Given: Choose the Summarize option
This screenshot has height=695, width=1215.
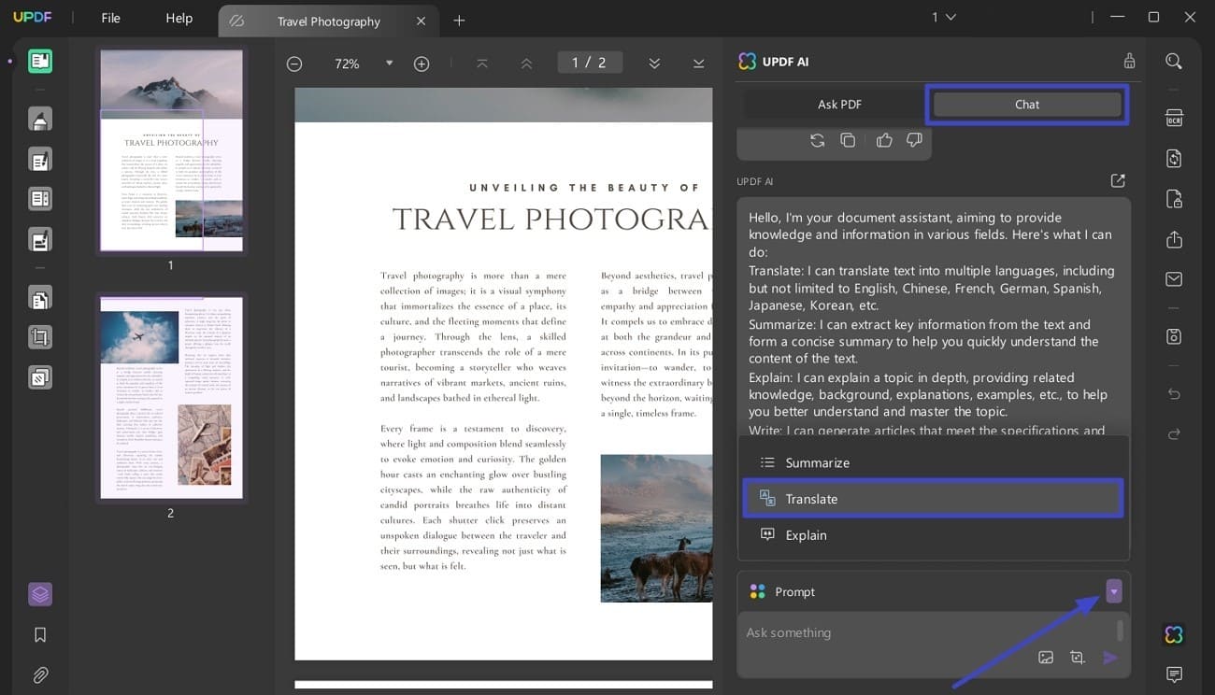Looking at the screenshot, I should pyautogui.click(x=818, y=461).
